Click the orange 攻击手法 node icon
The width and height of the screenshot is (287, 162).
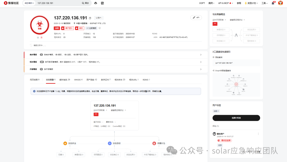tap(65, 143)
